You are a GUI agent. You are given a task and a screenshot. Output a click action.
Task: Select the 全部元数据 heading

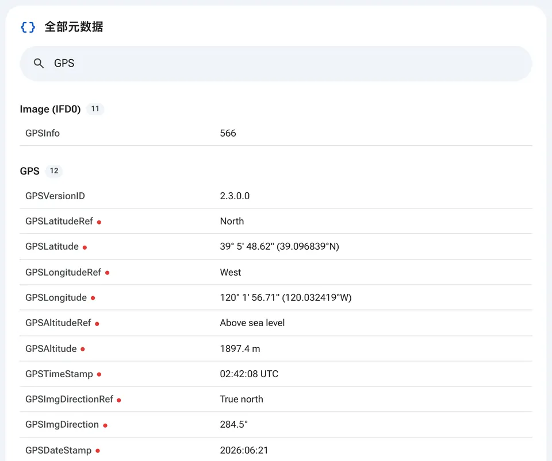pos(74,27)
